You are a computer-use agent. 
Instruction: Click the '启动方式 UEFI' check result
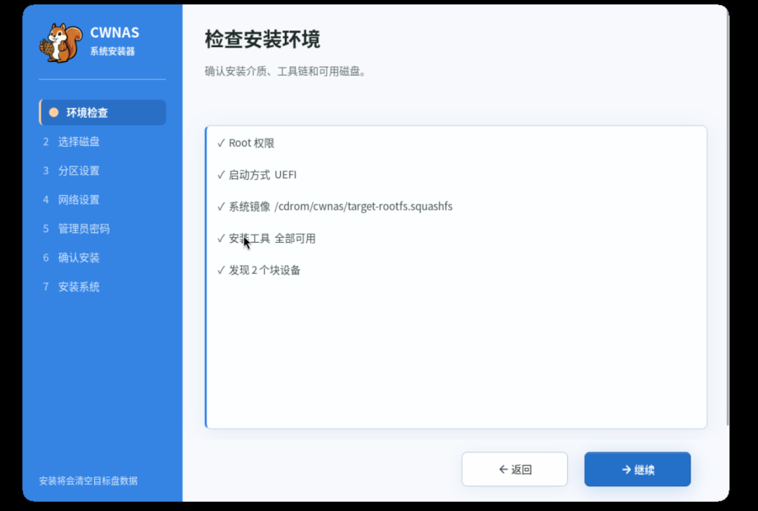[257, 175]
